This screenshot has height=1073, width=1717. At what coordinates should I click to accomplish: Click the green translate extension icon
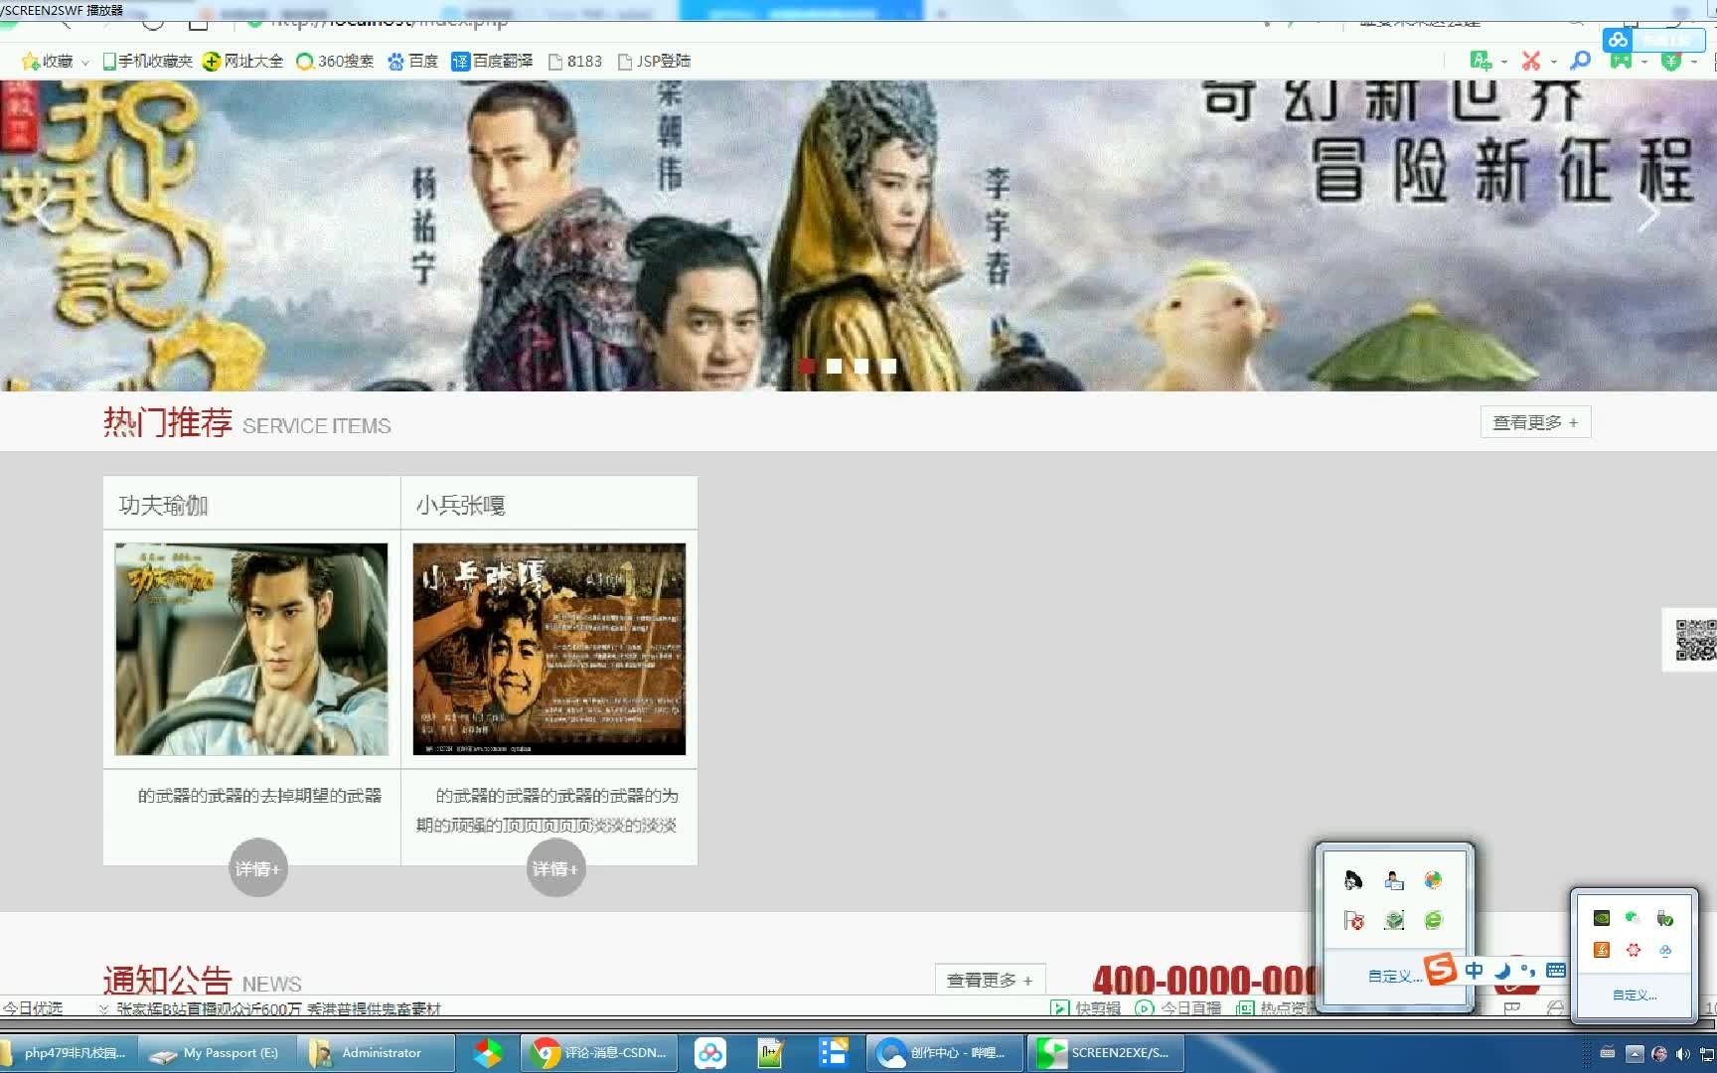click(1481, 62)
